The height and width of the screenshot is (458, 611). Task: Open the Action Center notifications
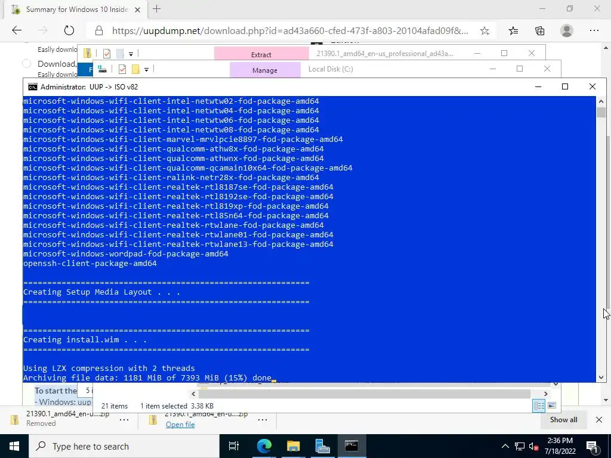(591, 446)
